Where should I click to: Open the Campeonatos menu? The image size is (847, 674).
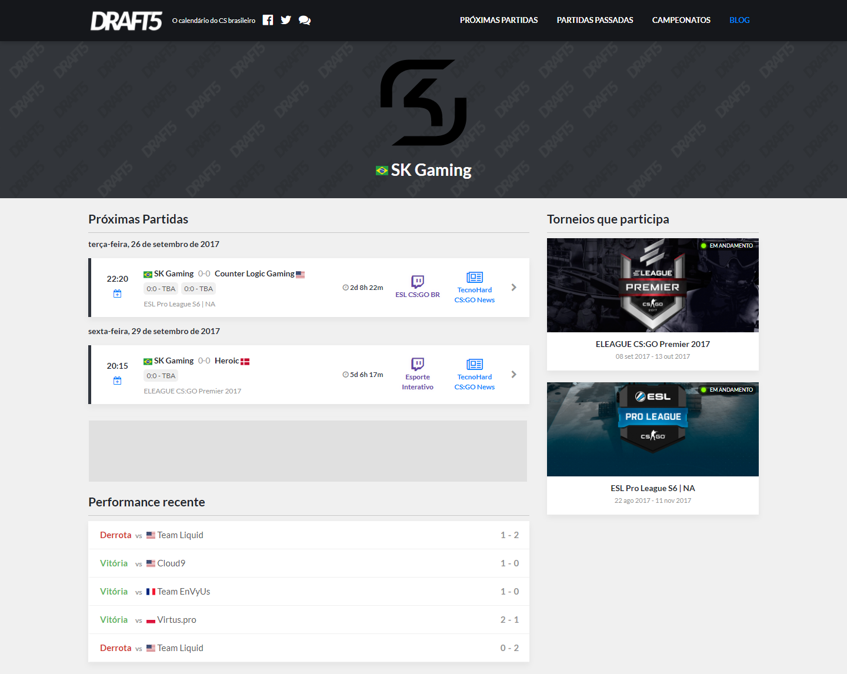681,20
